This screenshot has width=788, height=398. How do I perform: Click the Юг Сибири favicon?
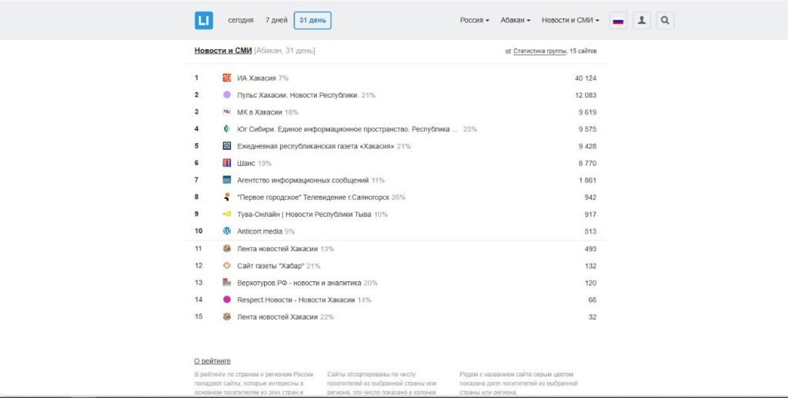coord(227,129)
